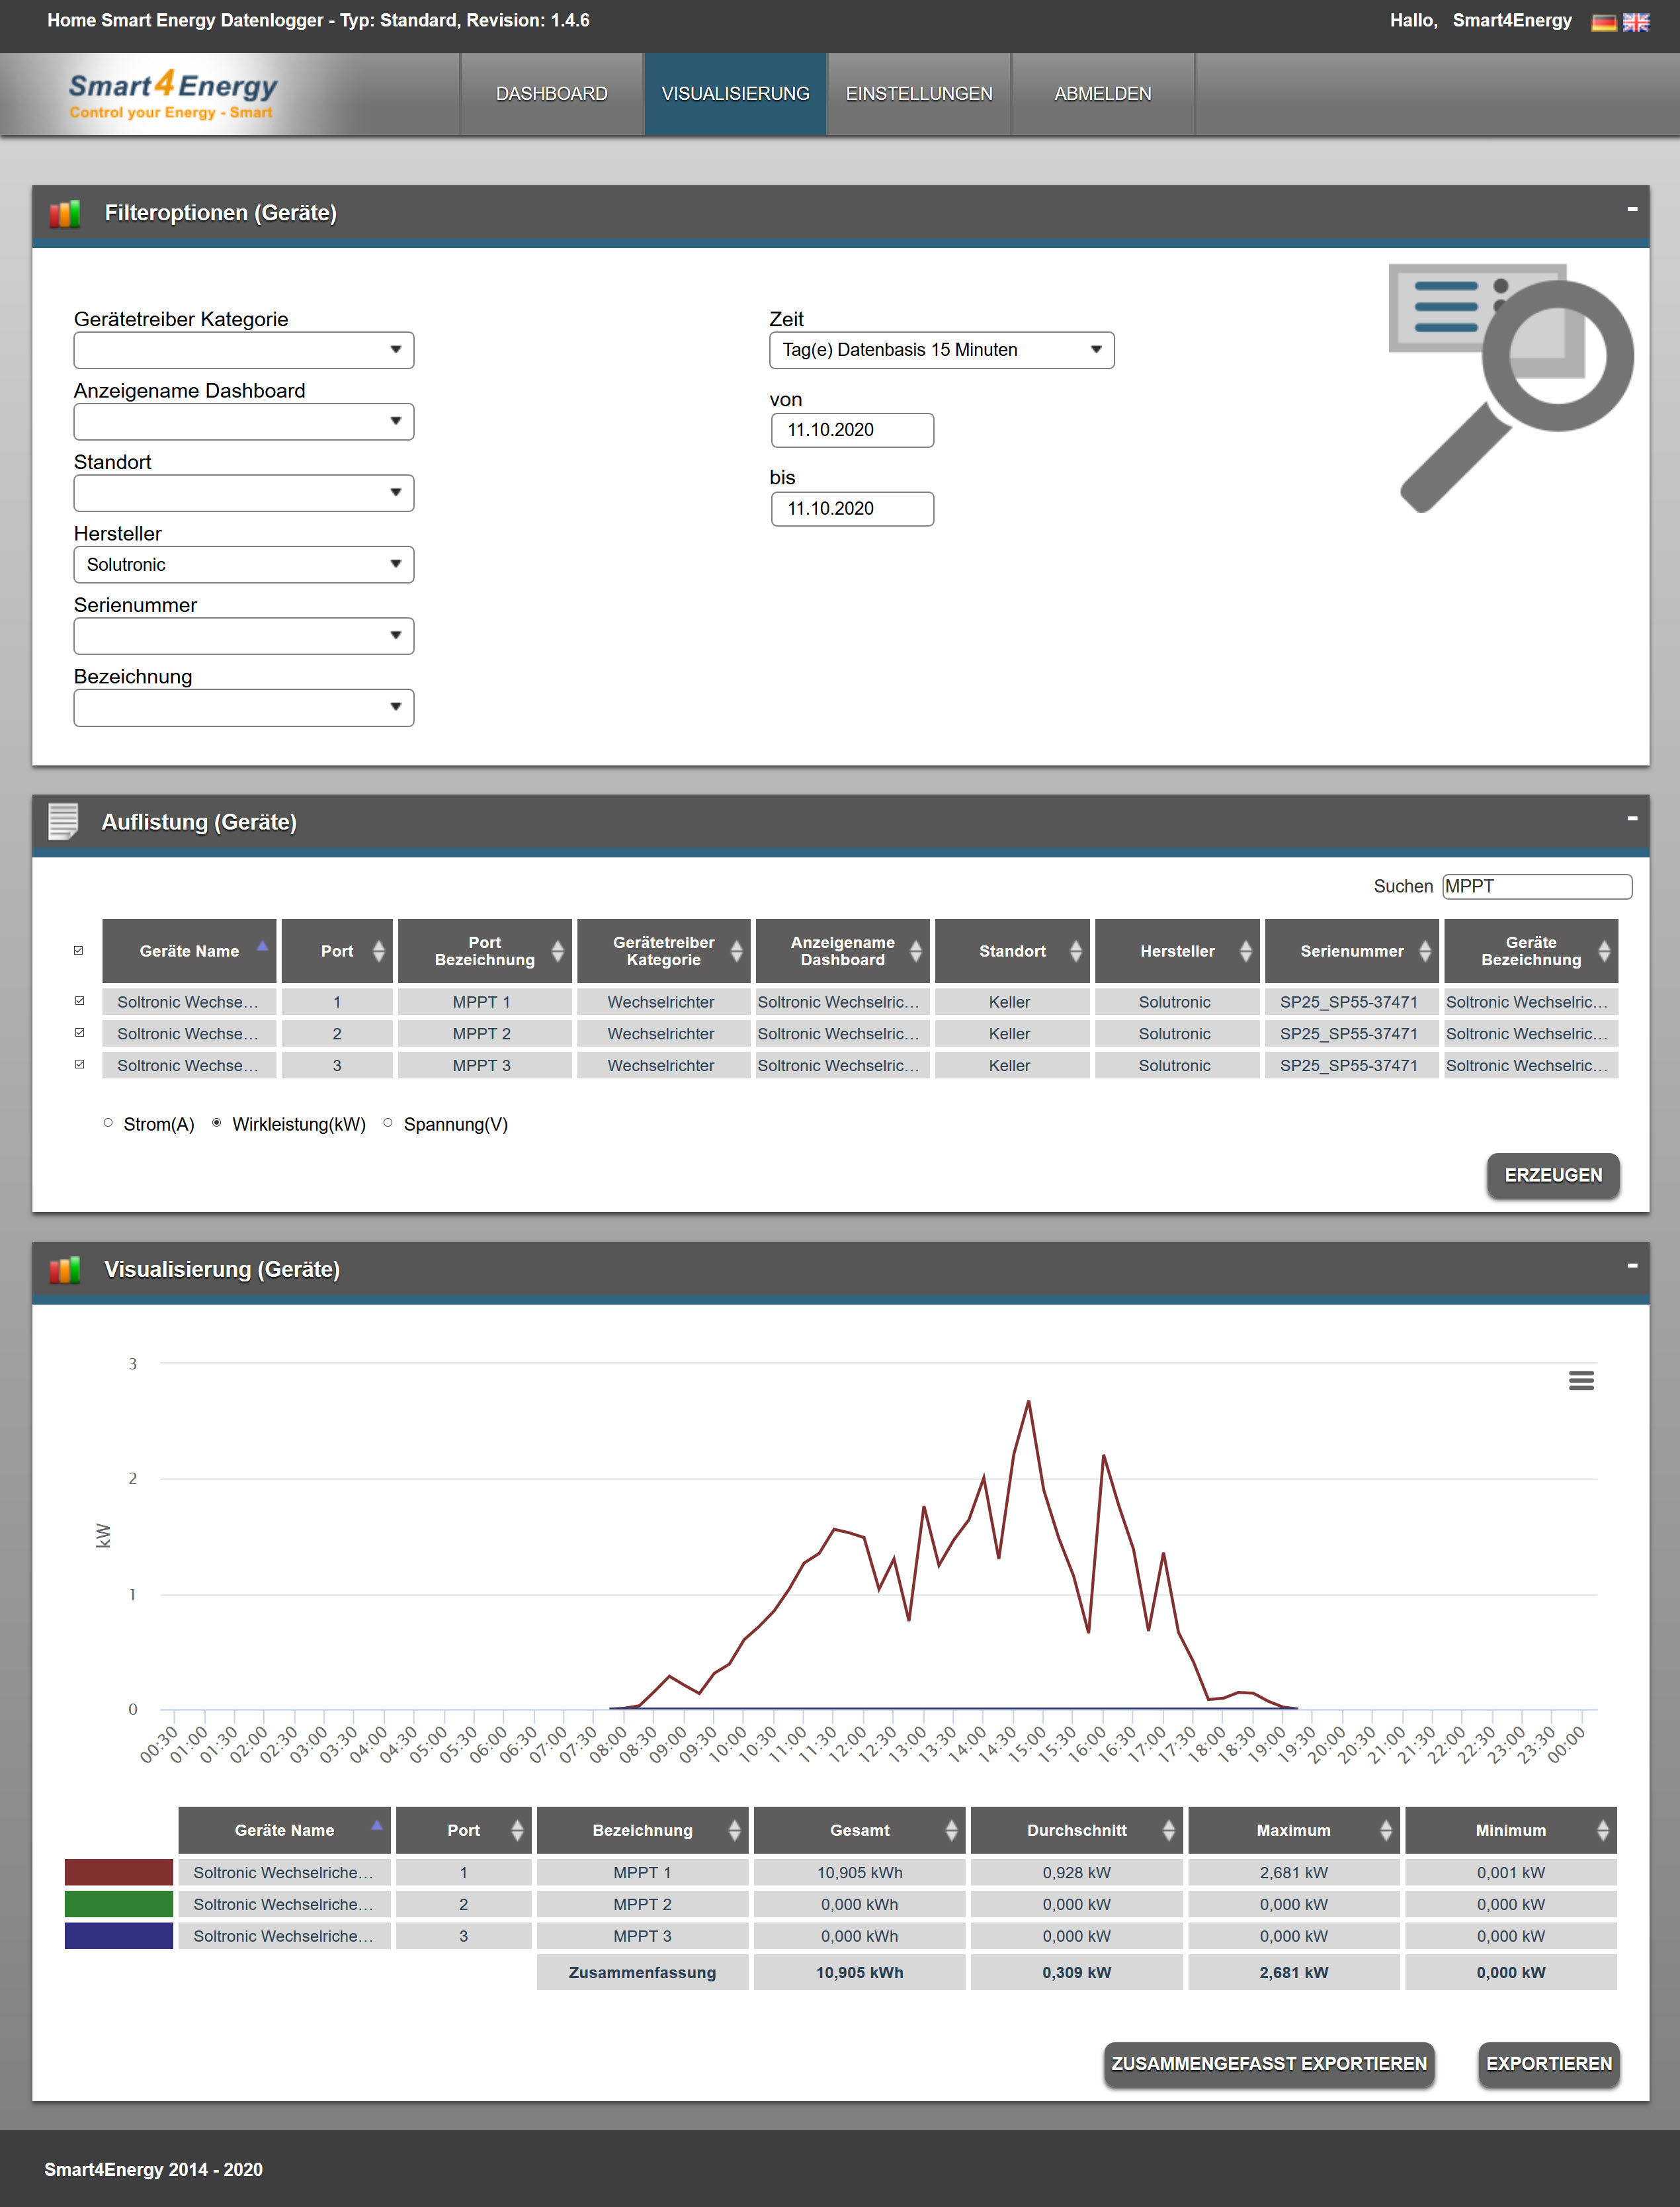The width and height of the screenshot is (1680, 2207).
Task: Sort by Gerätetreiber Kategorie column
Action: click(x=663, y=950)
